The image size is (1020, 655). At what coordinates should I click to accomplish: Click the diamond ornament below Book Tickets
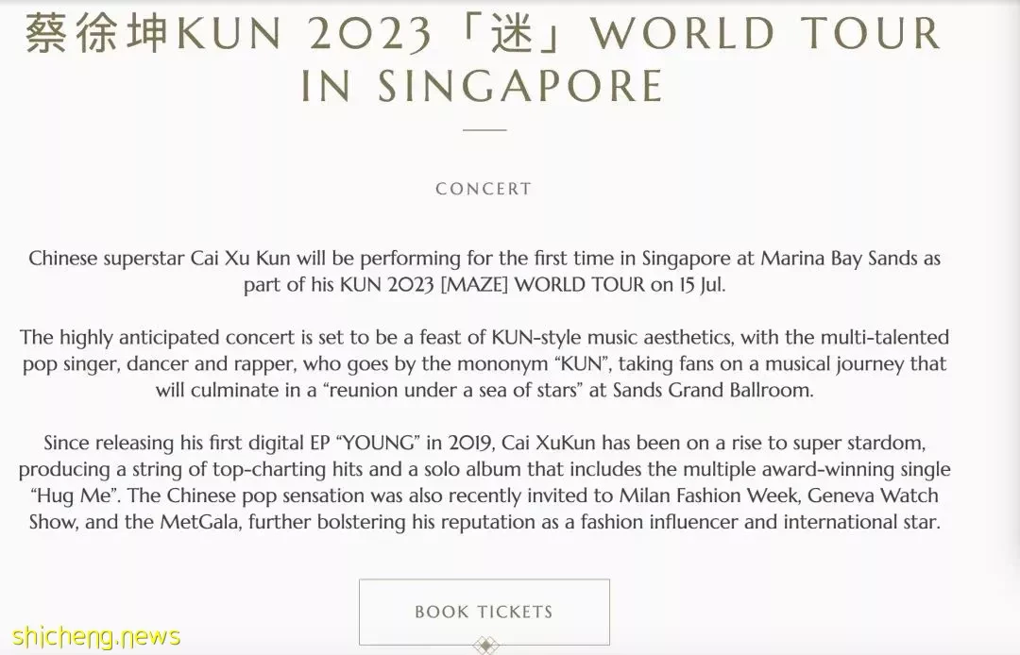(484, 646)
